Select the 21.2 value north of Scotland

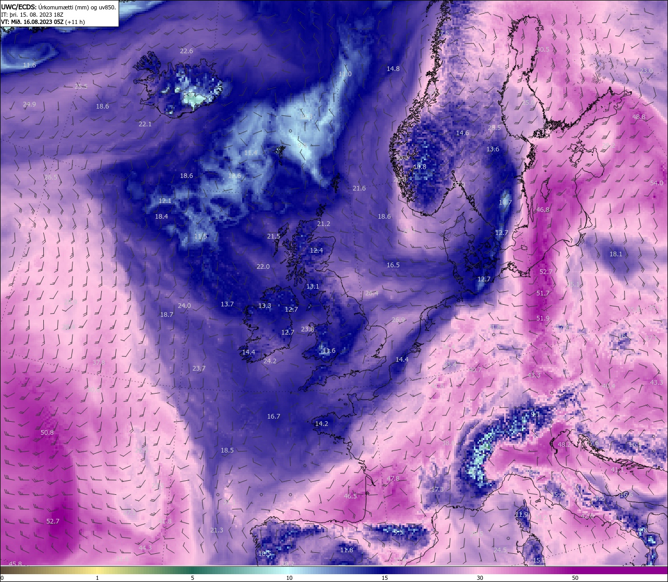click(x=324, y=224)
